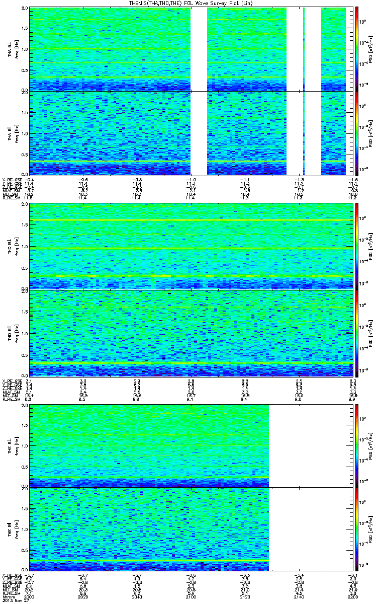Click the THA BII spectrogram panel
The image size is (377, 604).
pyautogui.click(x=190, y=133)
